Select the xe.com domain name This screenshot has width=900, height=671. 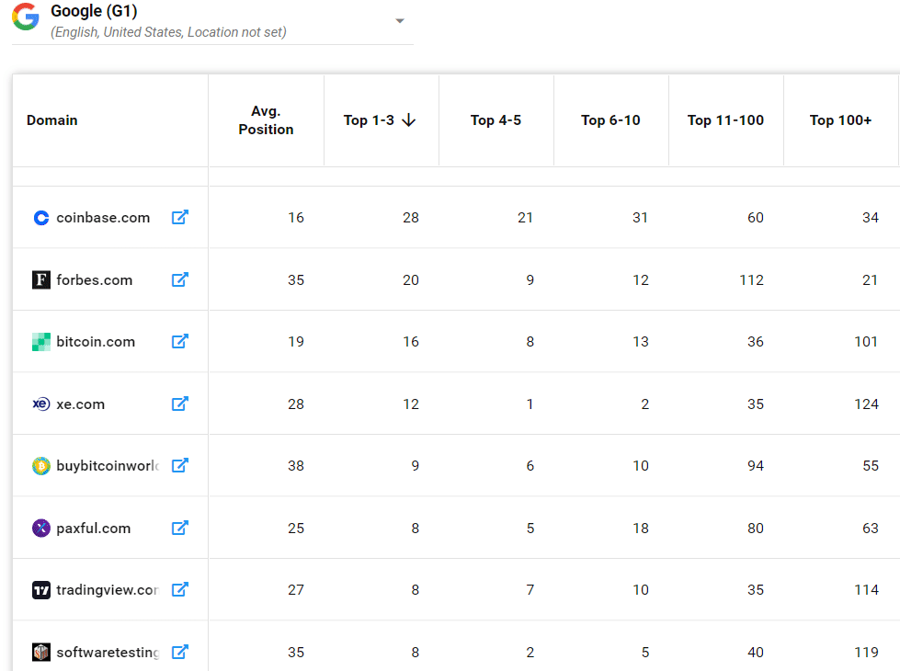click(x=80, y=404)
